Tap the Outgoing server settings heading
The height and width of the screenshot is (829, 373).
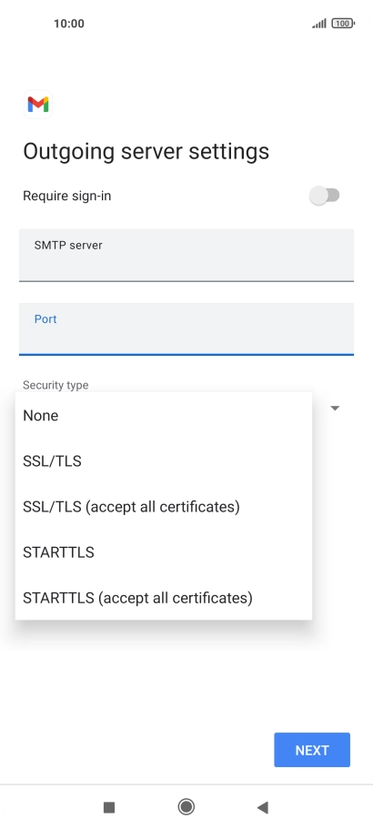click(146, 151)
